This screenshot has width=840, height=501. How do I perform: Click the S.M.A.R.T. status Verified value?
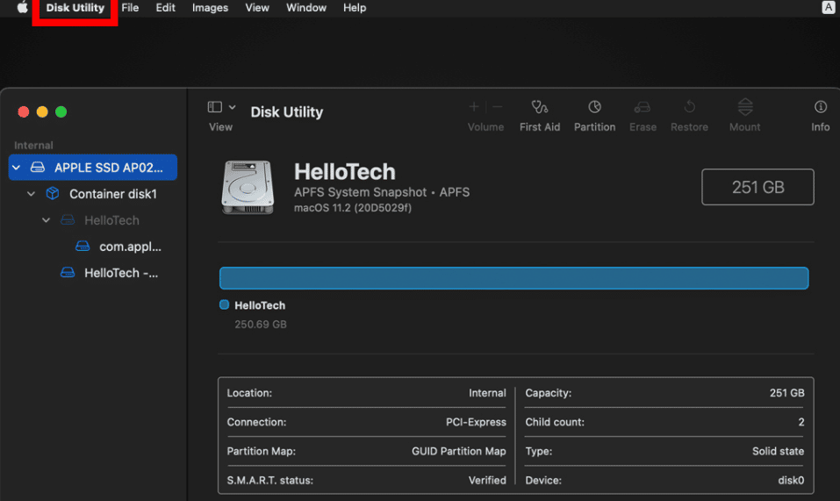pyautogui.click(x=487, y=480)
